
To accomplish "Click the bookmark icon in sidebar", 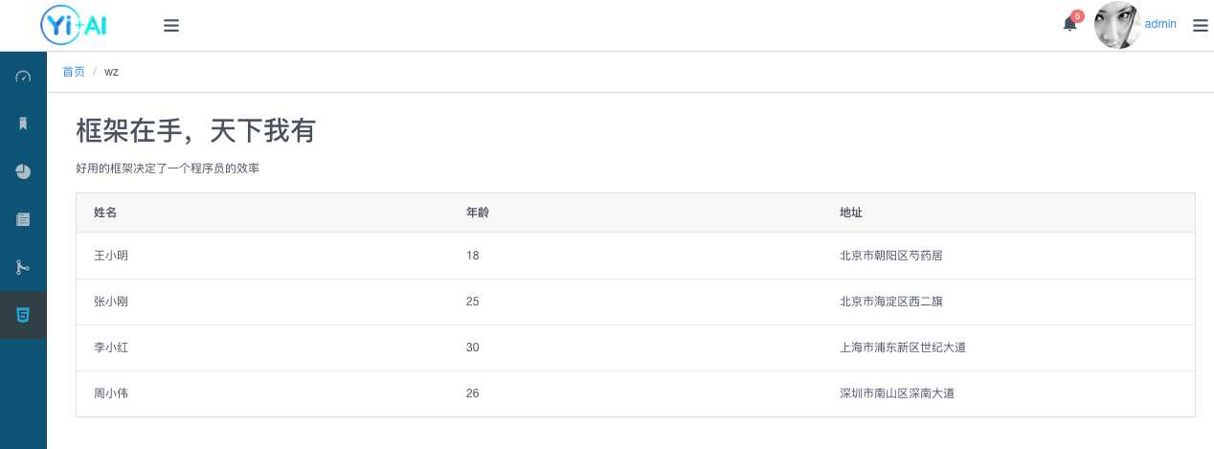I will tap(23, 123).
